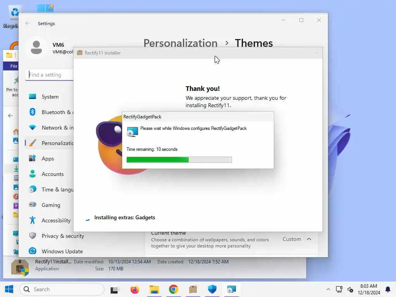Click File Explorer back arrow

[10, 116]
